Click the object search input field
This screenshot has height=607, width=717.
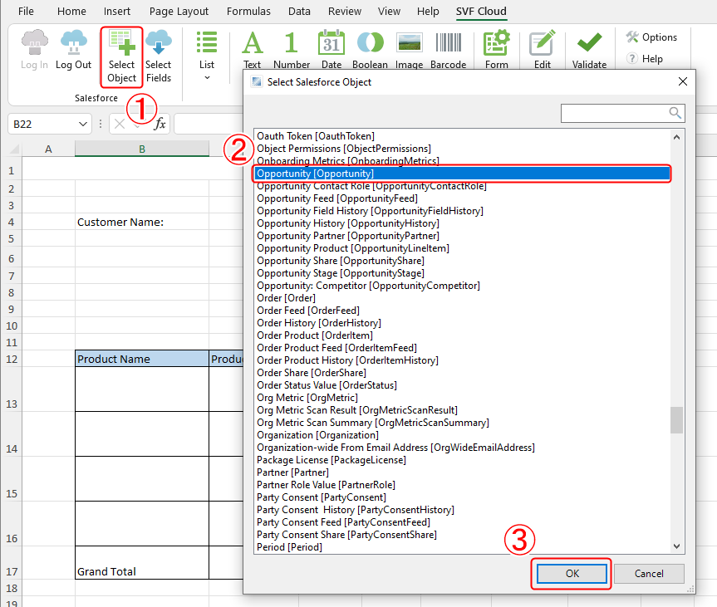615,113
